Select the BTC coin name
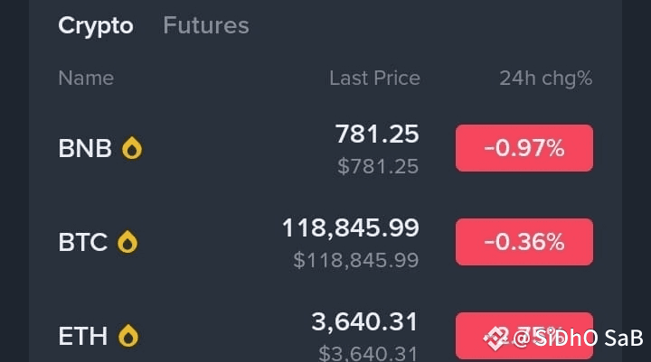The image size is (651, 362). point(82,242)
